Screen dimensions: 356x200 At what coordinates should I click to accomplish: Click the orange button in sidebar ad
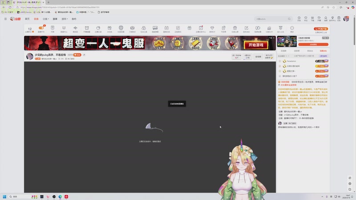(313, 44)
